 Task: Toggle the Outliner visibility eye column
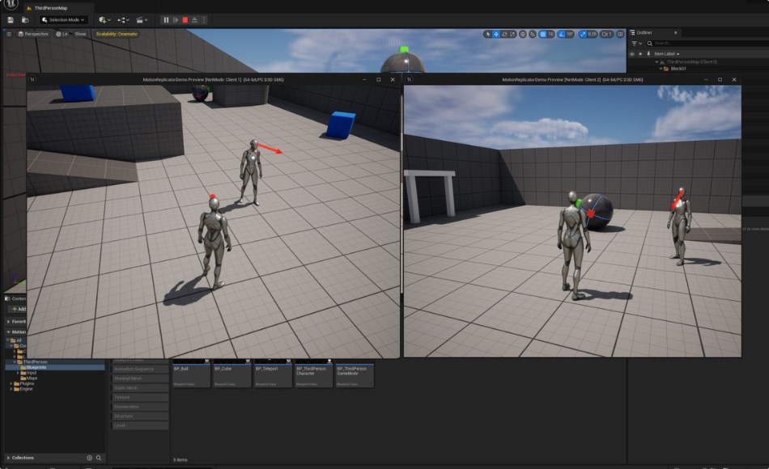tap(632, 53)
